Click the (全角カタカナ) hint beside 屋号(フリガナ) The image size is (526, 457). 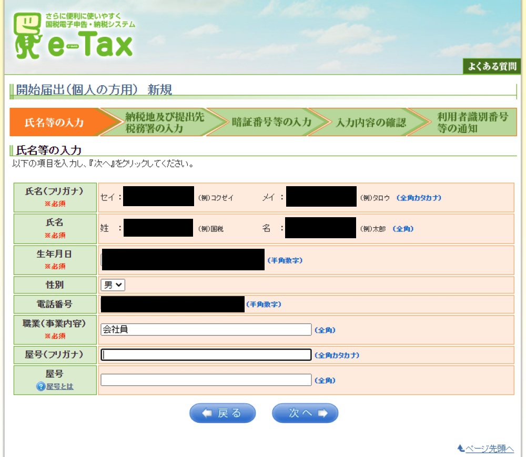click(x=337, y=355)
